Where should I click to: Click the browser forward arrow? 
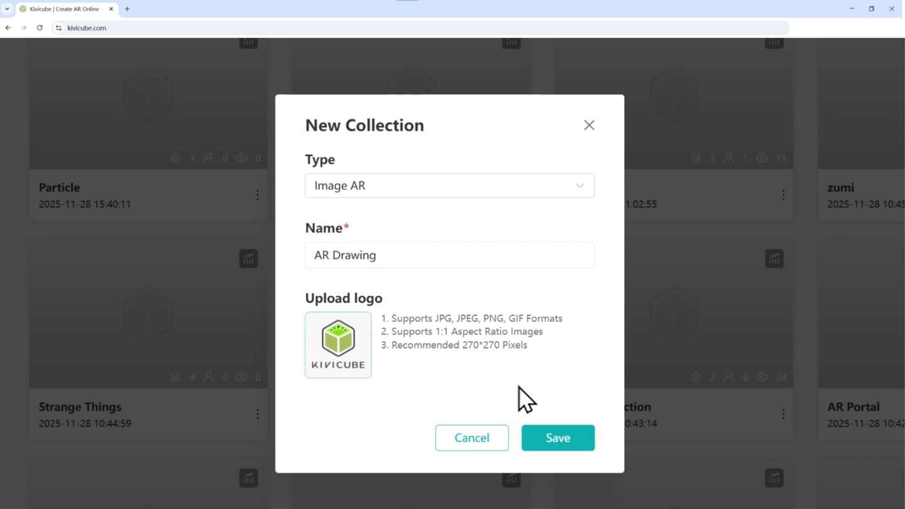[x=24, y=28]
